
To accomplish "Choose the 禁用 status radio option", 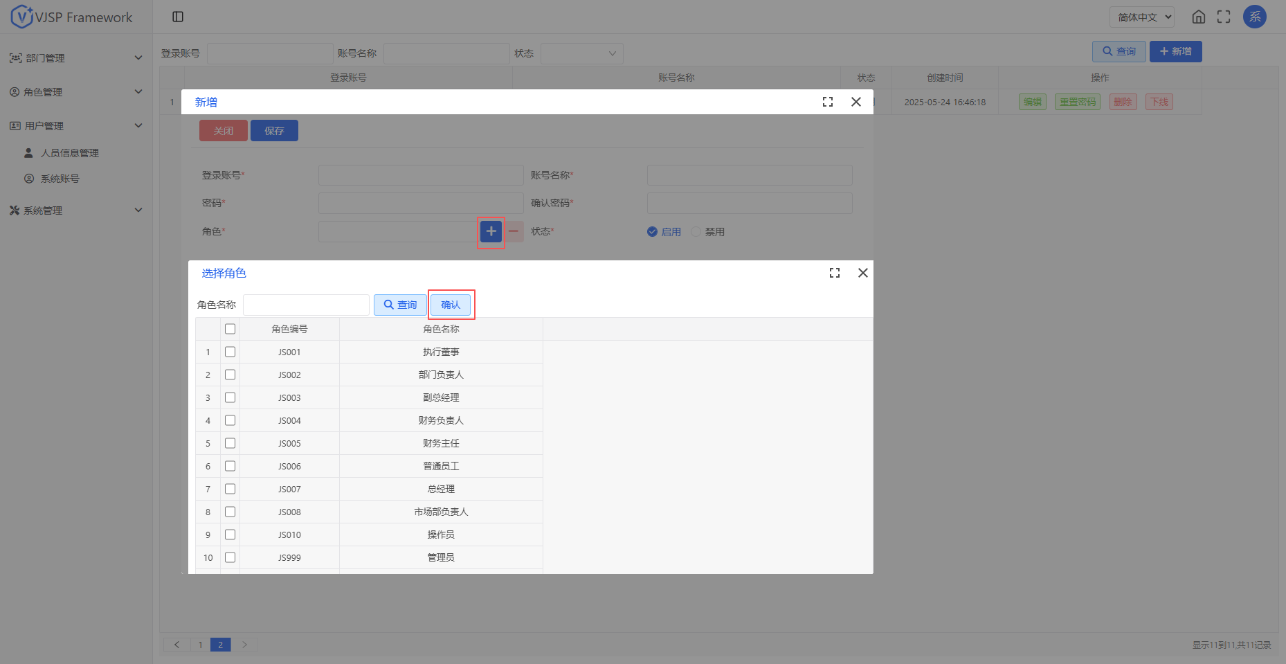I will (x=696, y=232).
